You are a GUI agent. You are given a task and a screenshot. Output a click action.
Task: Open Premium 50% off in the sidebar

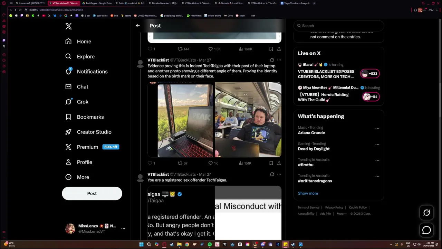(92, 147)
